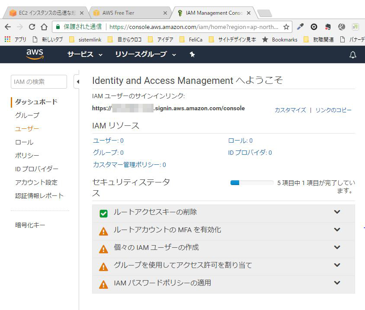Expand the IAM パスワードポリシーの適用 chevron
The width and height of the screenshot is (365, 310).
337,282
